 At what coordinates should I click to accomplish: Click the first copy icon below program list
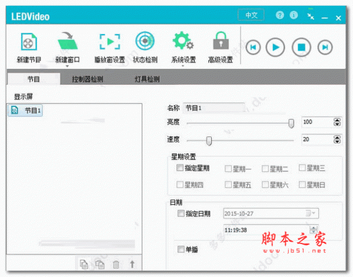(x=84, y=264)
